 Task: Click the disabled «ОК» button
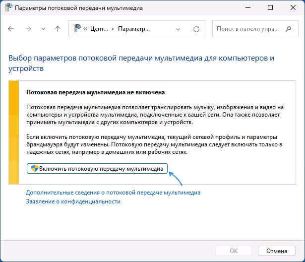(x=234, y=251)
